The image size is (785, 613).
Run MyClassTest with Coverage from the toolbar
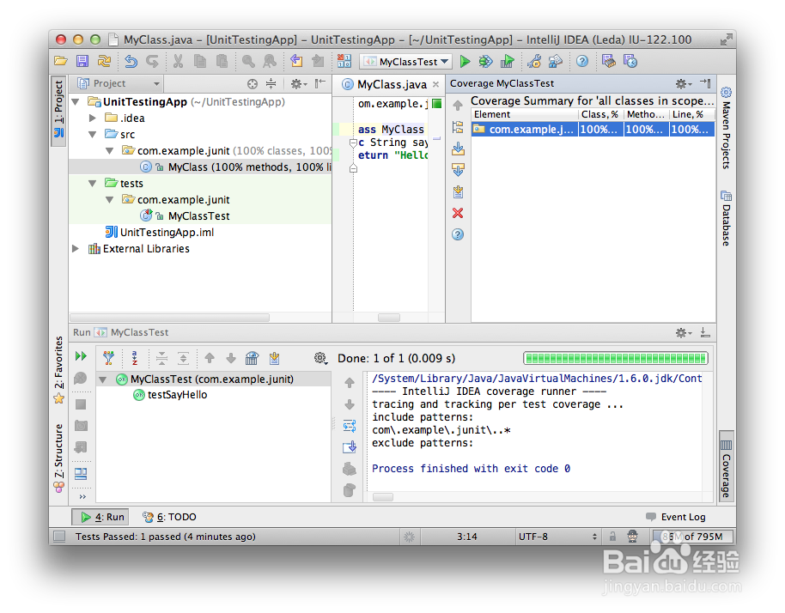coord(508,61)
